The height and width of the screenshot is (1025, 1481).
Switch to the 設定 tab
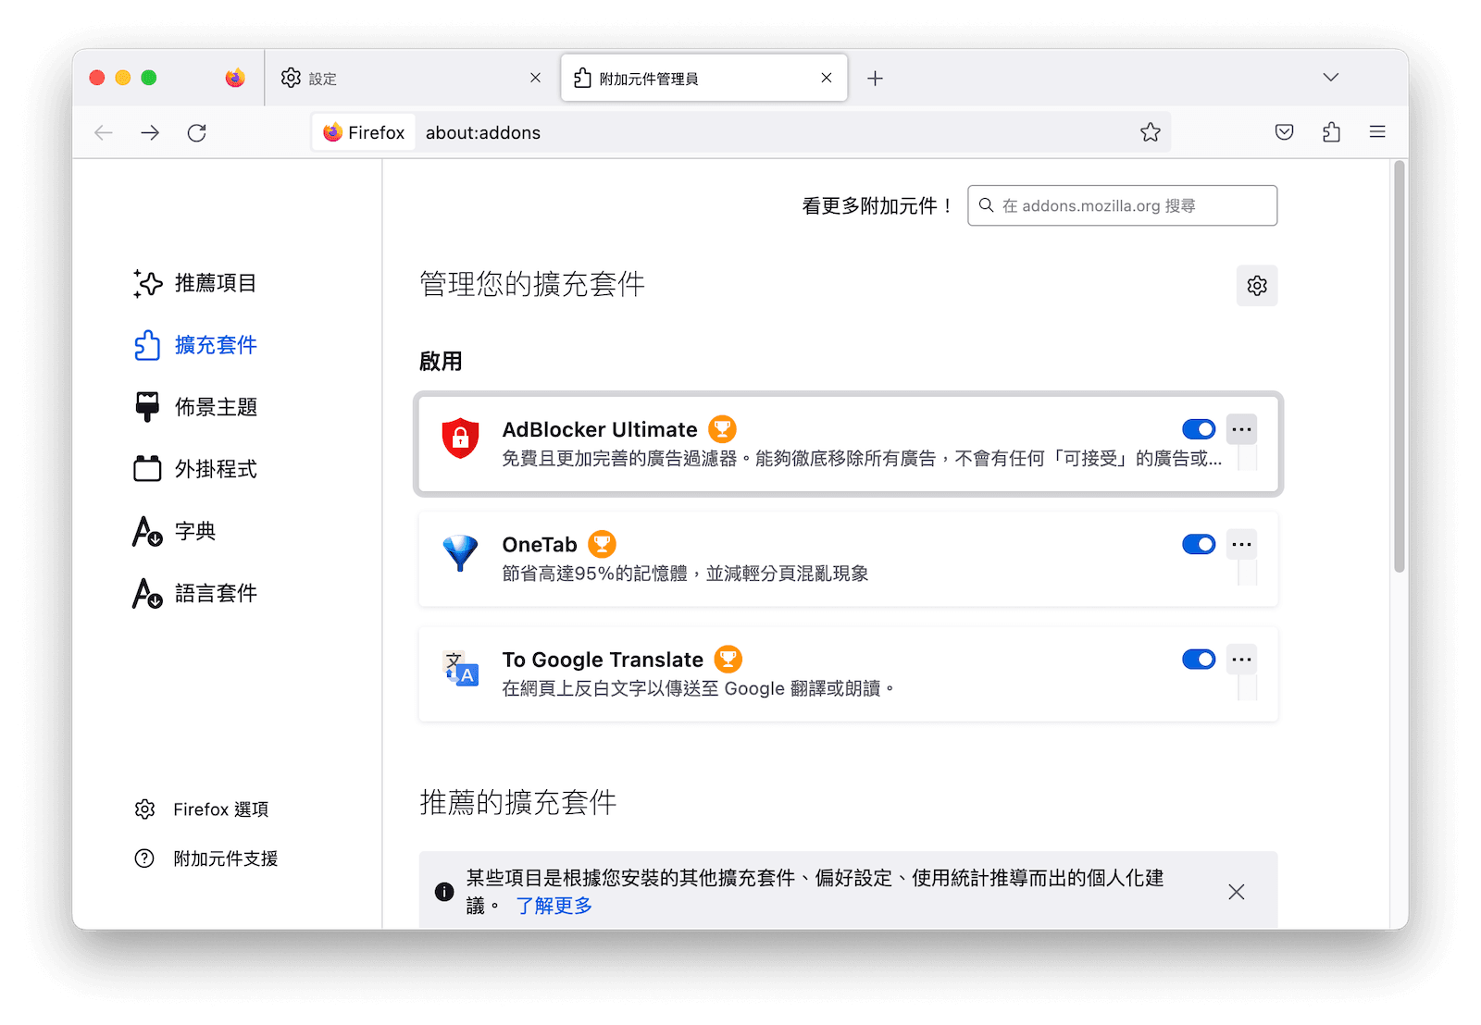(412, 78)
